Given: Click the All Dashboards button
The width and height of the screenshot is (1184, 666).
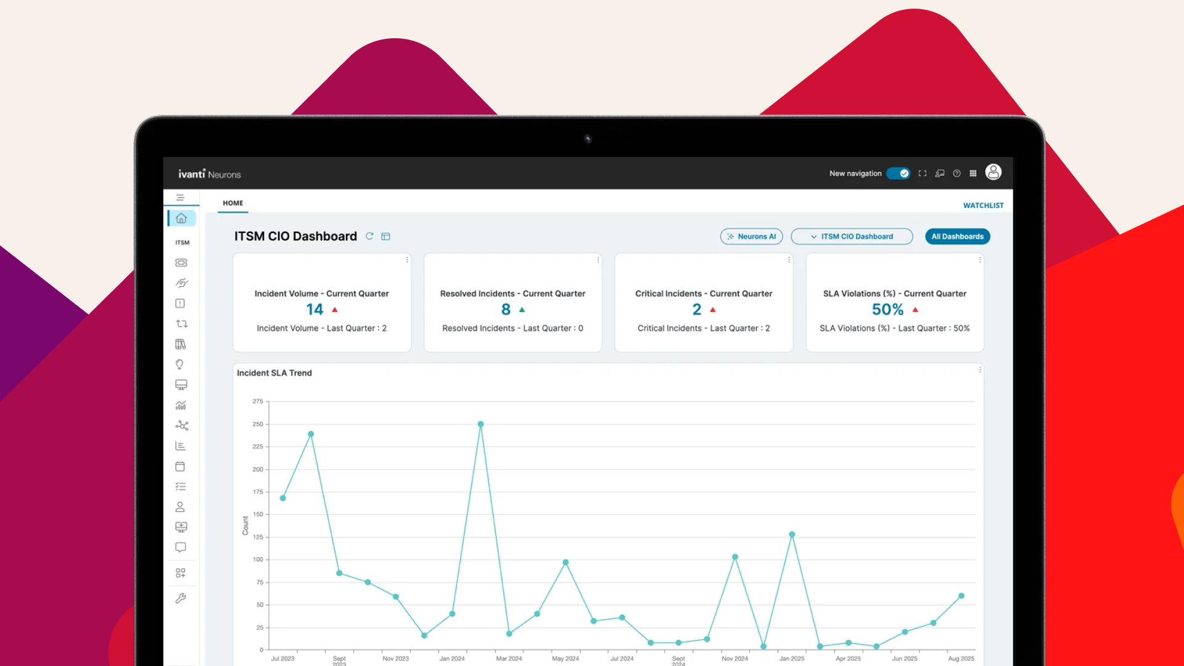Looking at the screenshot, I should (x=958, y=236).
